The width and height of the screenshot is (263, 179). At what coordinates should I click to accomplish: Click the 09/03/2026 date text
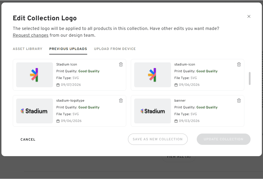click(x=189, y=121)
